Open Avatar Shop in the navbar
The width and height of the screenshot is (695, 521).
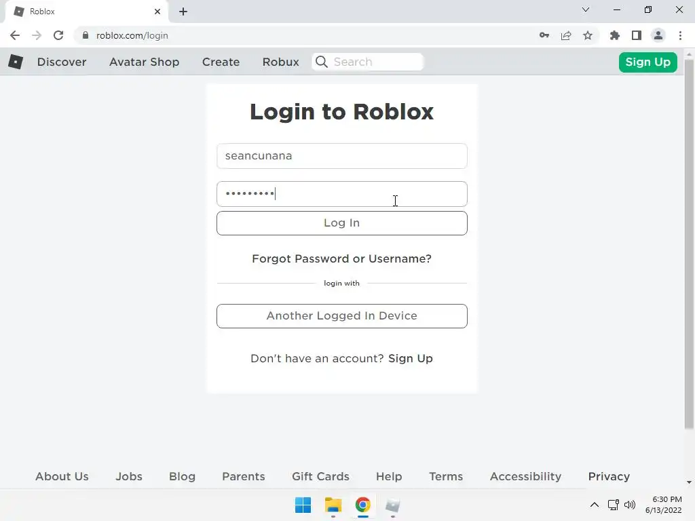(144, 62)
